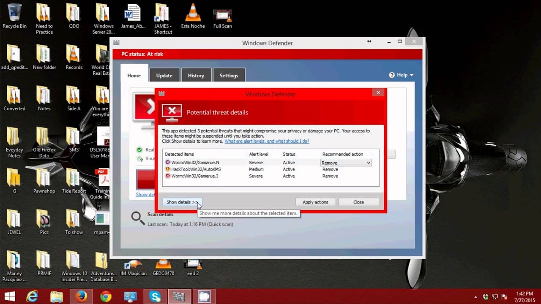Image resolution: width=541 pixels, height=304 pixels.
Task: Close the Potential threat details dialog
Action: [x=378, y=92]
